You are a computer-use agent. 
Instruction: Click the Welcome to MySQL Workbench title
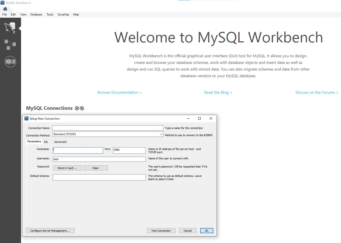tap(219, 37)
